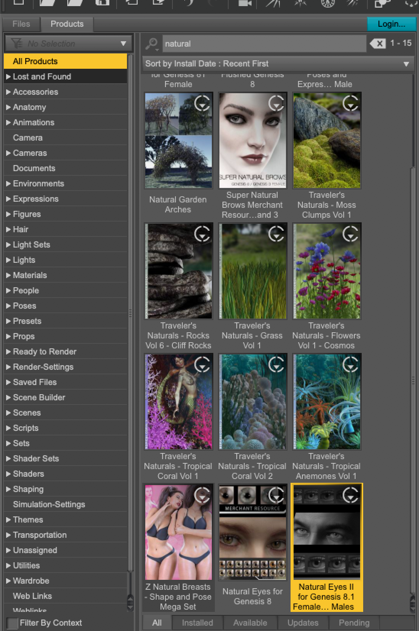Viewport: 419px width, 631px height.
Task: Click the status icon on Z Natural Breasts
Action: (202, 495)
